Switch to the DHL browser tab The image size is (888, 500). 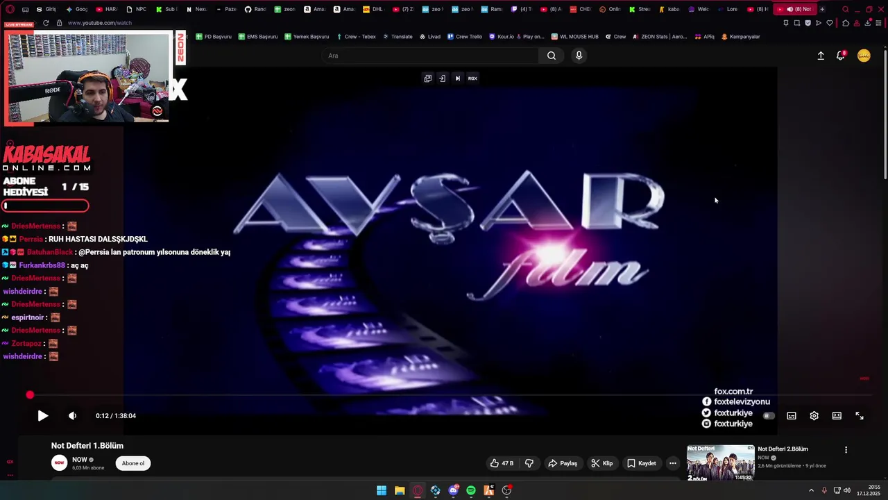373,9
